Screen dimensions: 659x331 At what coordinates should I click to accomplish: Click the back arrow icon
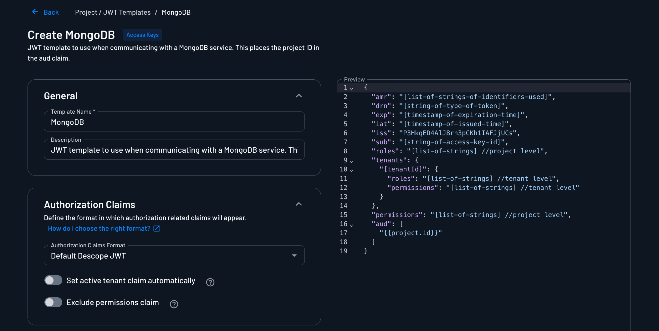pyautogui.click(x=35, y=12)
